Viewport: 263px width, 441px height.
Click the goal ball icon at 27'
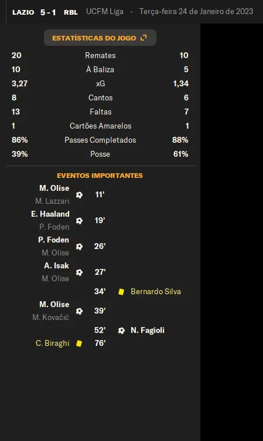(x=80, y=272)
